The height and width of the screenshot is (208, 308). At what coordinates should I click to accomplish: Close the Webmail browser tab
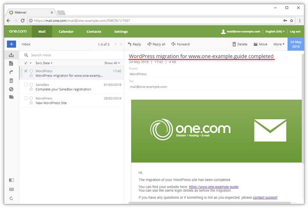tap(52, 12)
